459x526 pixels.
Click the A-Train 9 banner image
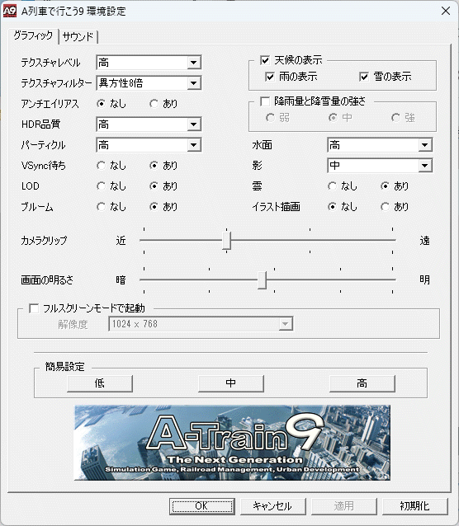click(x=232, y=443)
